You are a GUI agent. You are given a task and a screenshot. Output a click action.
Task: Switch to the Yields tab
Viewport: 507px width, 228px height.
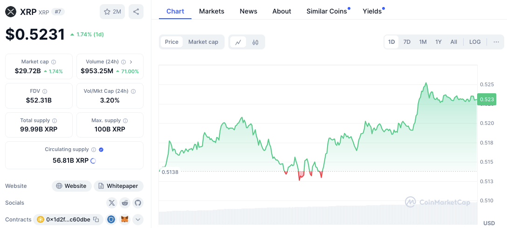(x=372, y=11)
